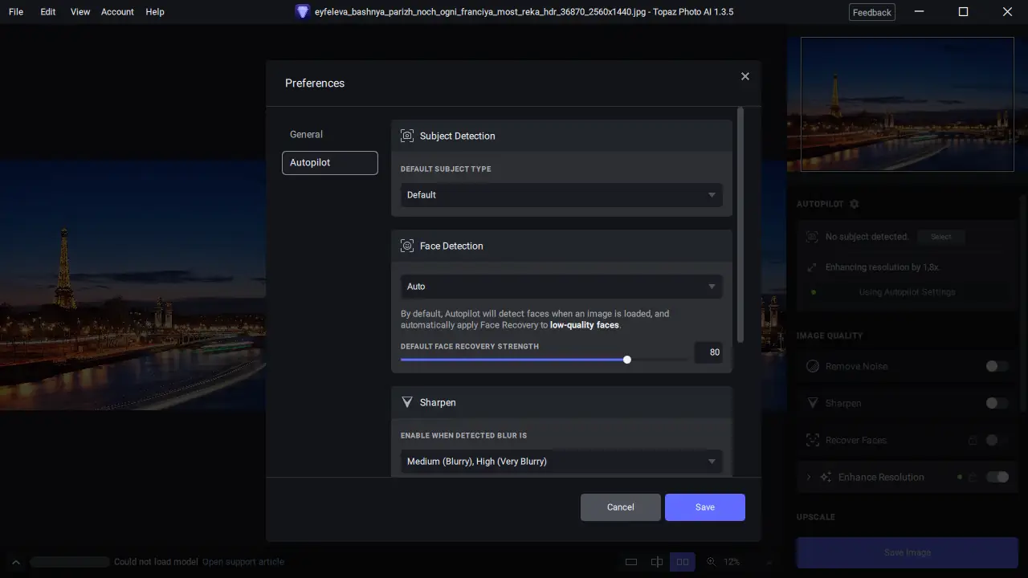This screenshot has width=1028, height=578.
Task: Click the Face Recovery Strength slider handle
Action: pos(627,360)
